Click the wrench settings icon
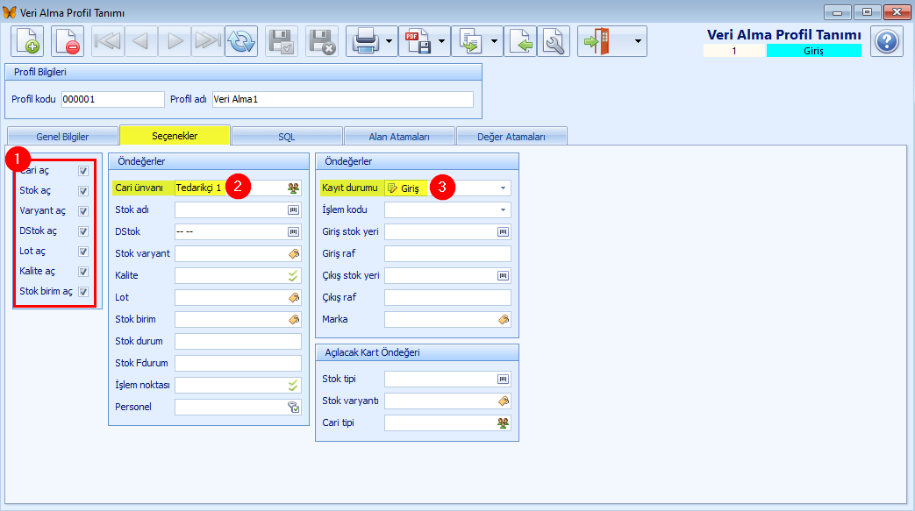The height and width of the screenshot is (511, 915). (554, 41)
